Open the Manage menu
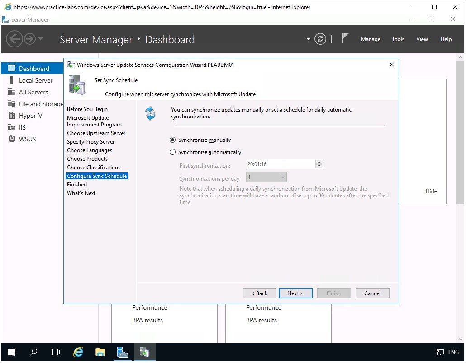The height and width of the screenshot is (363, 466). click(x=371, y=39)
